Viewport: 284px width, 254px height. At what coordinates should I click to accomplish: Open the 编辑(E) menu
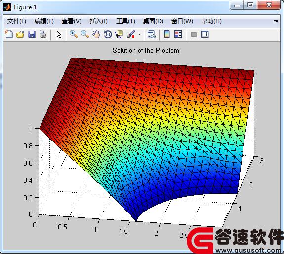[x=44, y=21]
